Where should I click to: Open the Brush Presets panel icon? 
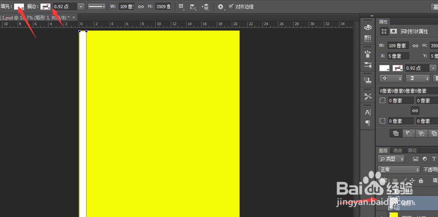coord(368,65)
